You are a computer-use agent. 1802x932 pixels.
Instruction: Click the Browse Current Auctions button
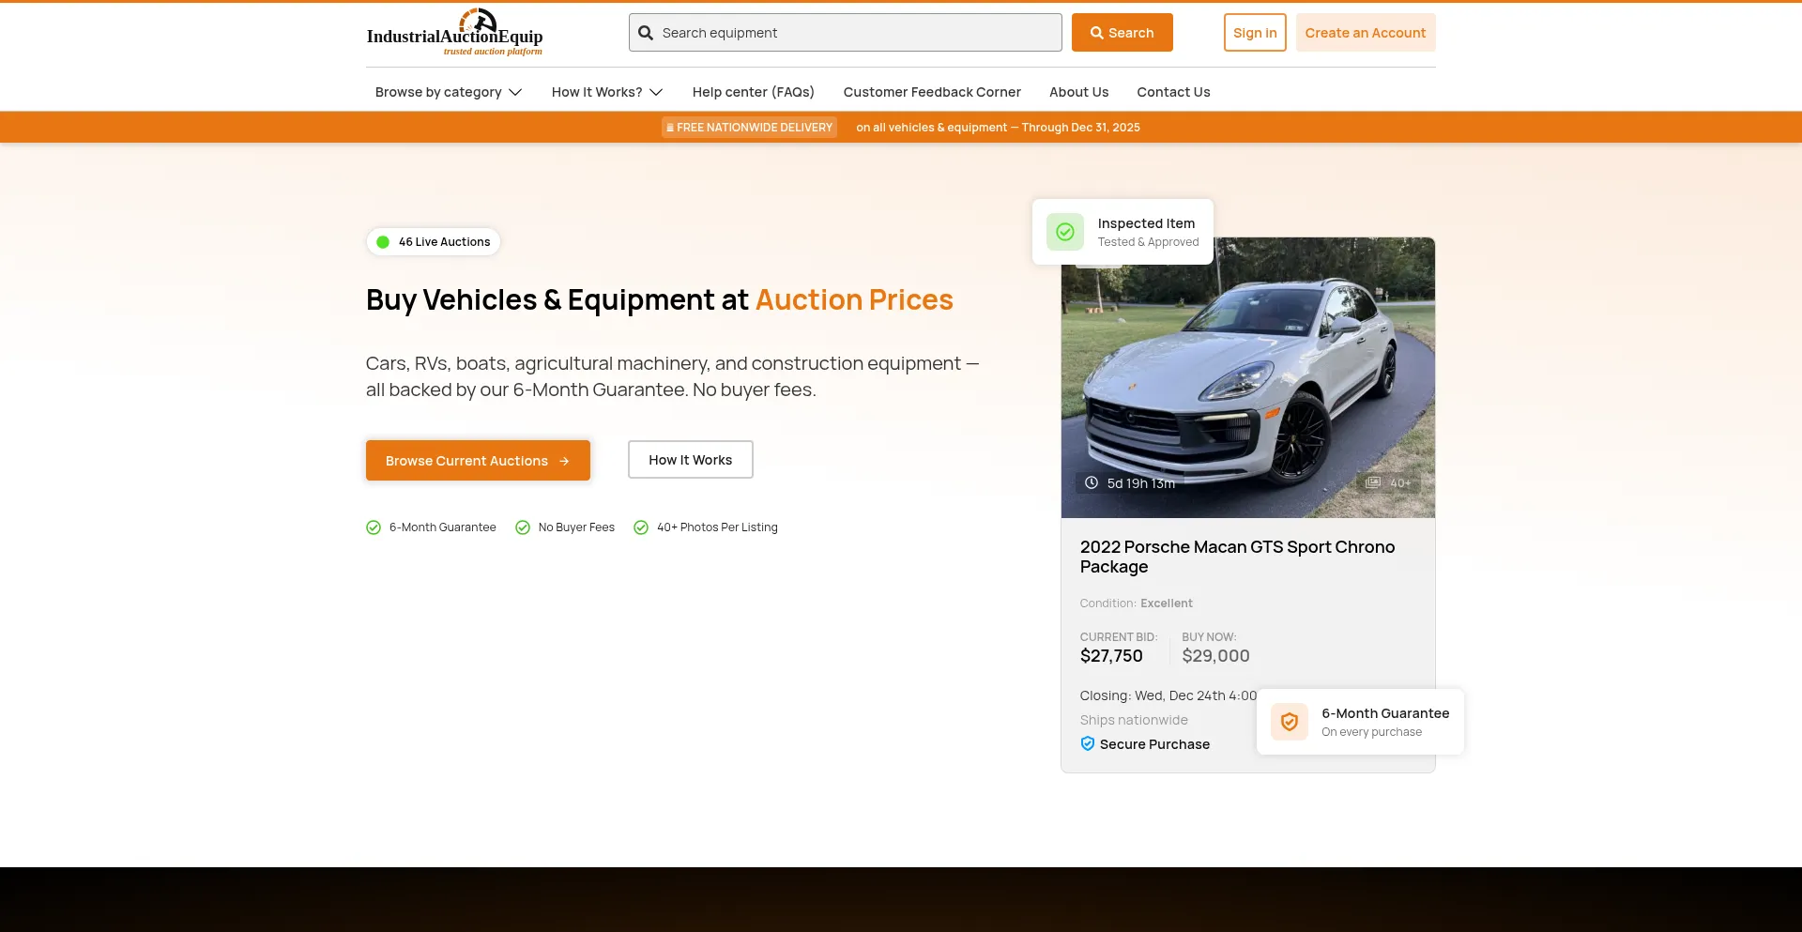478,460
